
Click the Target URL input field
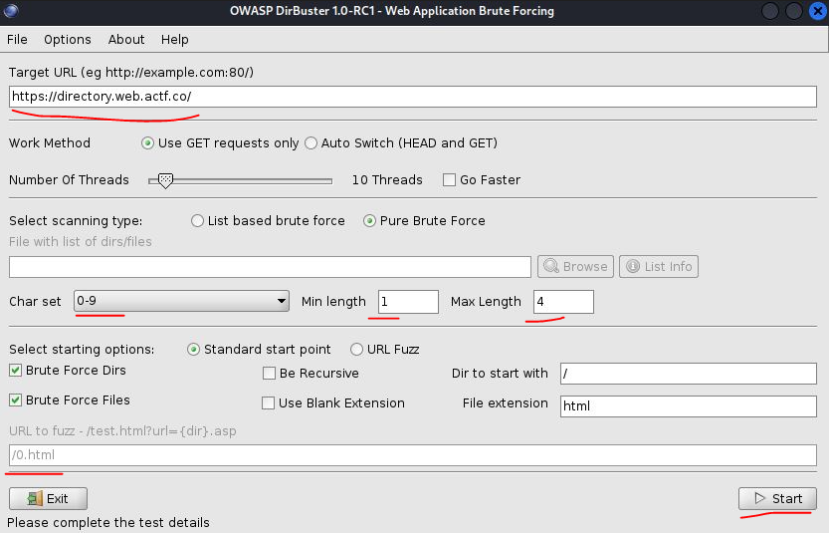tap(412, 97)
